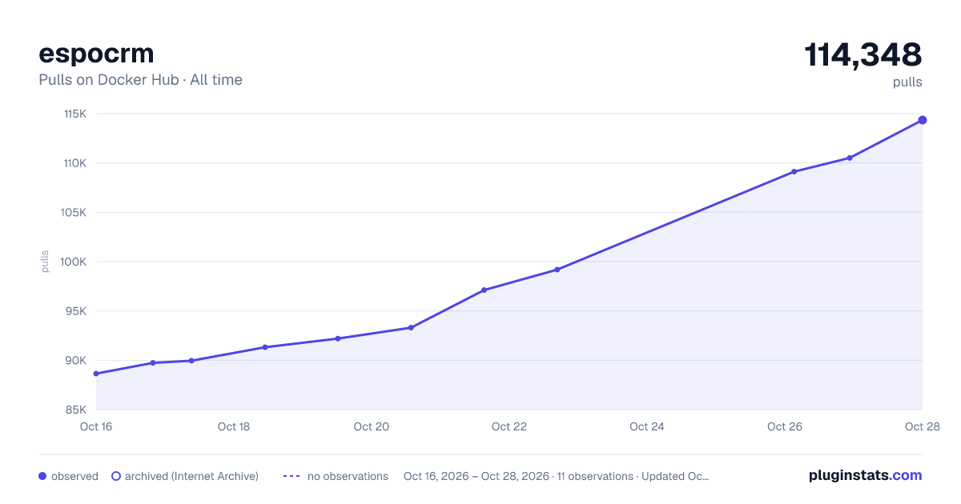Click the Oct 18 x-axis label
This screenshot has width=961, height=504.
tap(234, 426)
